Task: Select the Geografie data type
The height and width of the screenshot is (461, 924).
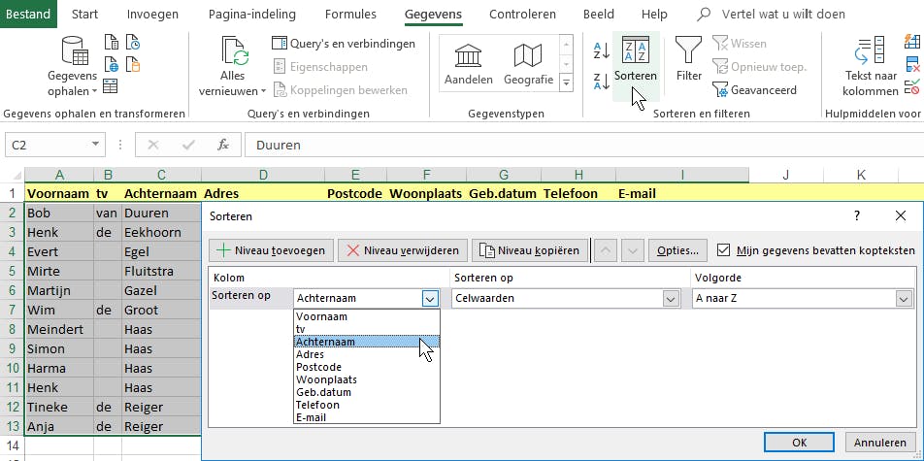Action: [x=528, y=63]
